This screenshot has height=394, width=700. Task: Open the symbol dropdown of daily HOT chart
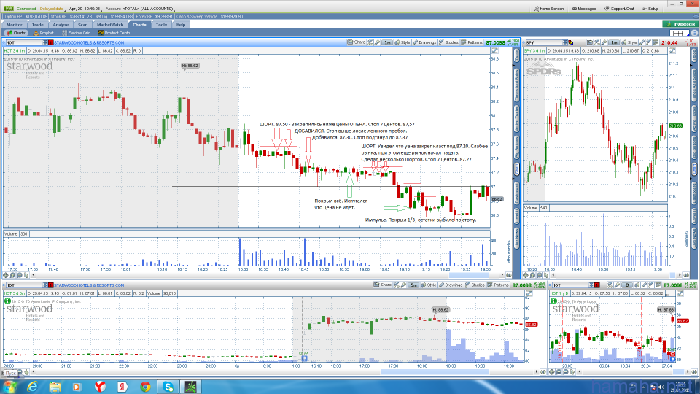click(x=591, y=285)
